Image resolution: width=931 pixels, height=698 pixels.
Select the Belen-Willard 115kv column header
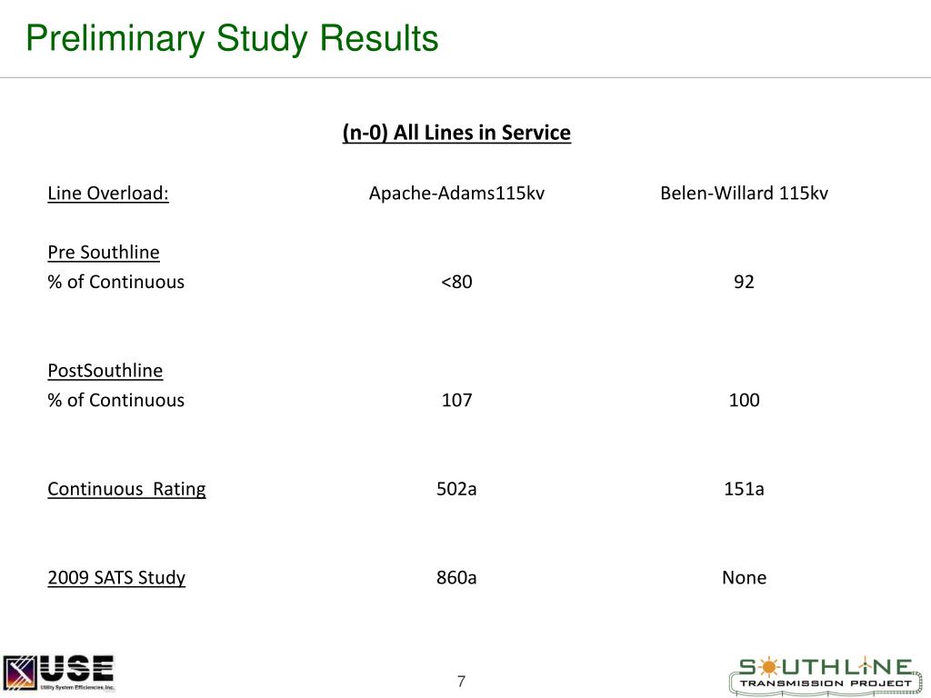point(744,194)
